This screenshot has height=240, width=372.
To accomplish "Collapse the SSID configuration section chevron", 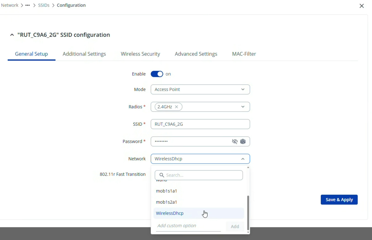I will pos(12,35).
